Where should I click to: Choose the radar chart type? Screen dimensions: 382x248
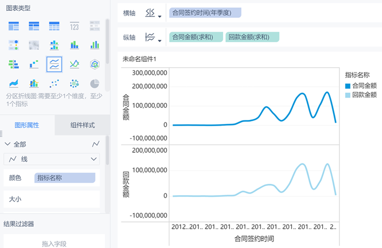point(95,64)
